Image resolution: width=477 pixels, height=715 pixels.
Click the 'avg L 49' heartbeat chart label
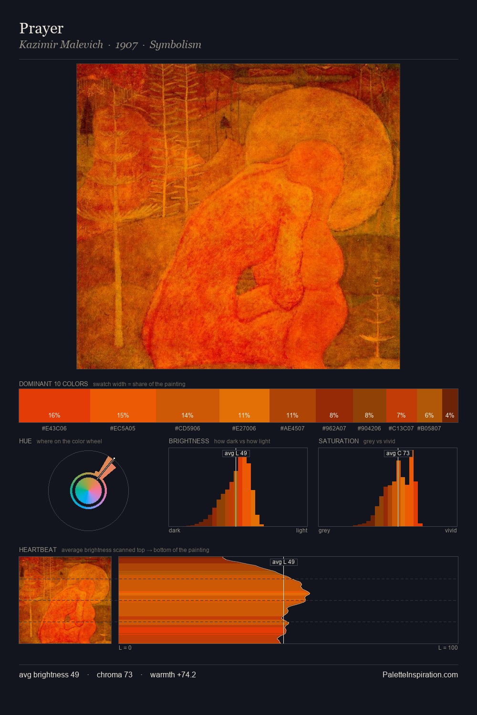tap(283, 562)
